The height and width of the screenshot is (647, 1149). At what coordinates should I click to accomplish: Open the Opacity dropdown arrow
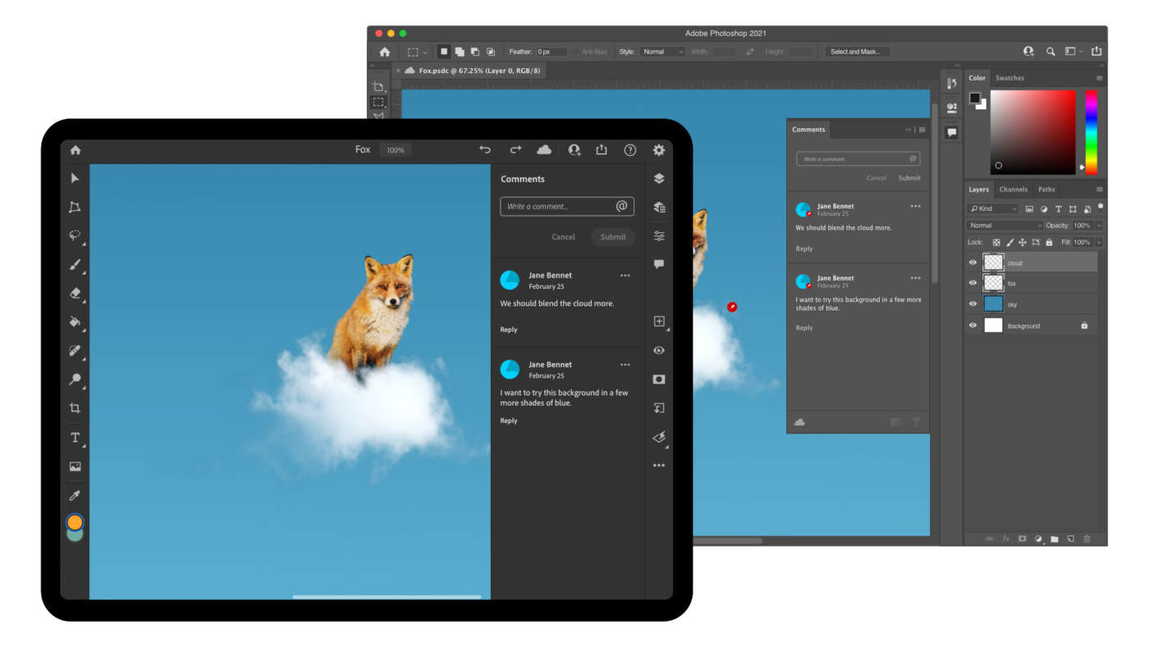click(x=1097, y=225)
